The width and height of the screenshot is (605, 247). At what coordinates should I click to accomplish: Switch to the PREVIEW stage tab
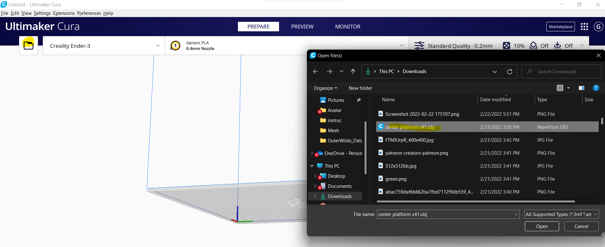302,27
